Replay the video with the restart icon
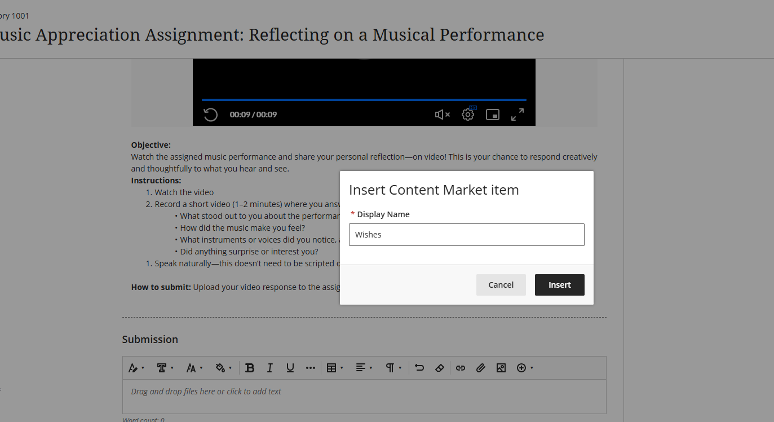774x422 pixels. pyautogui.click(x=210, y=115)
